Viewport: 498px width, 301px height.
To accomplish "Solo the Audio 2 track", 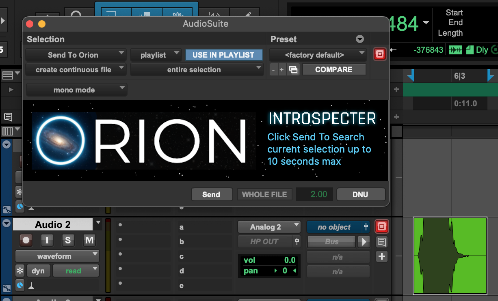I will click(x=68, y=240).
